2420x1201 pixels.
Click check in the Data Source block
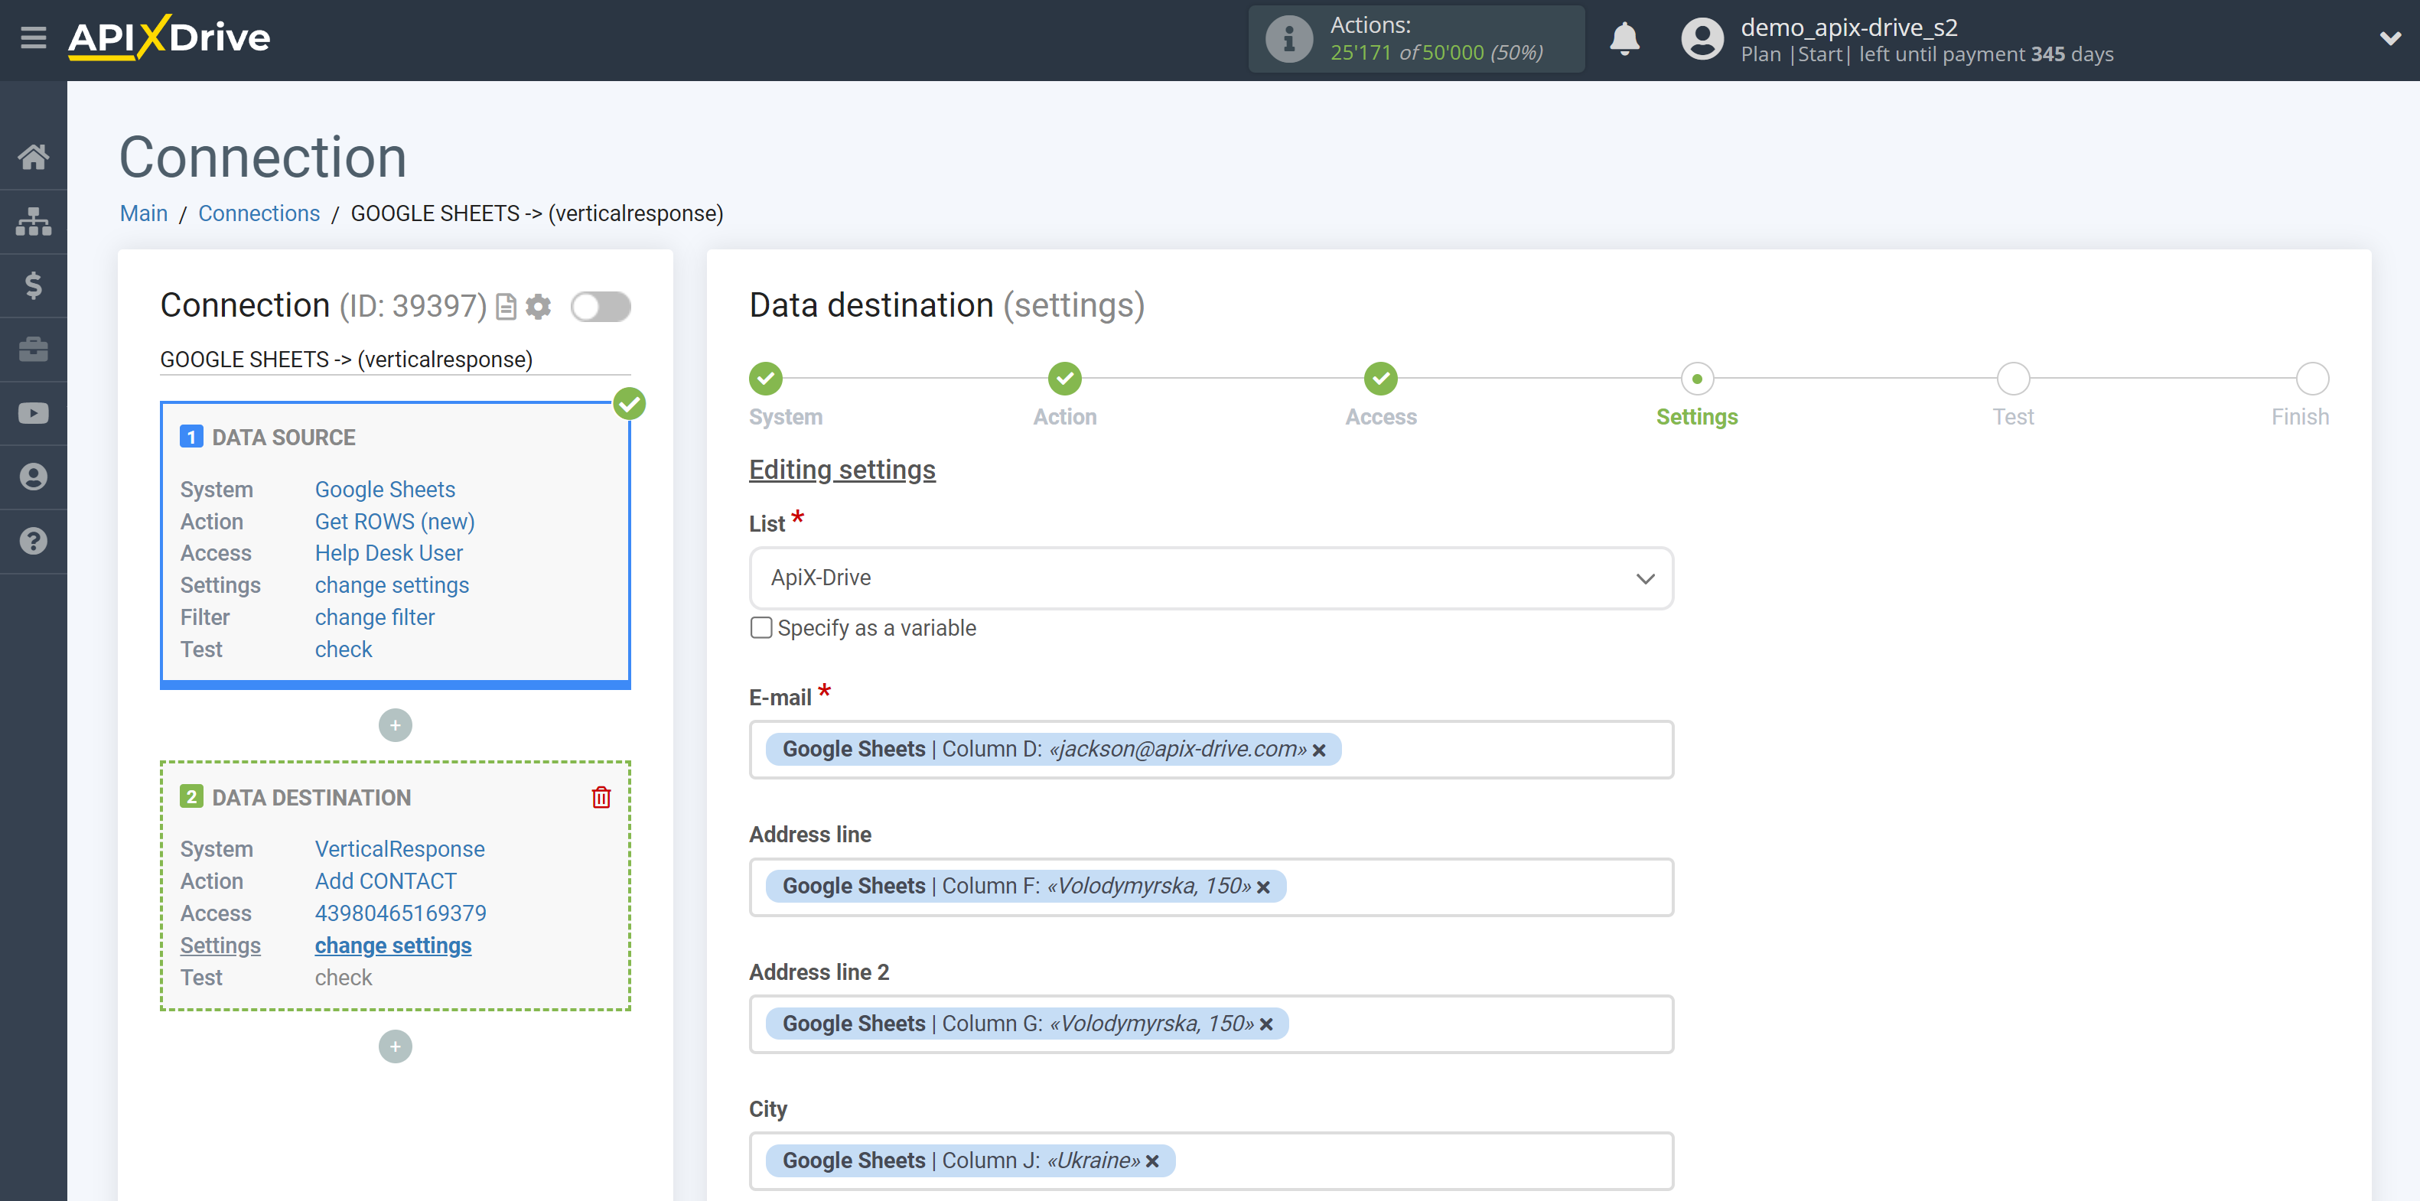(x=343, y=649)
